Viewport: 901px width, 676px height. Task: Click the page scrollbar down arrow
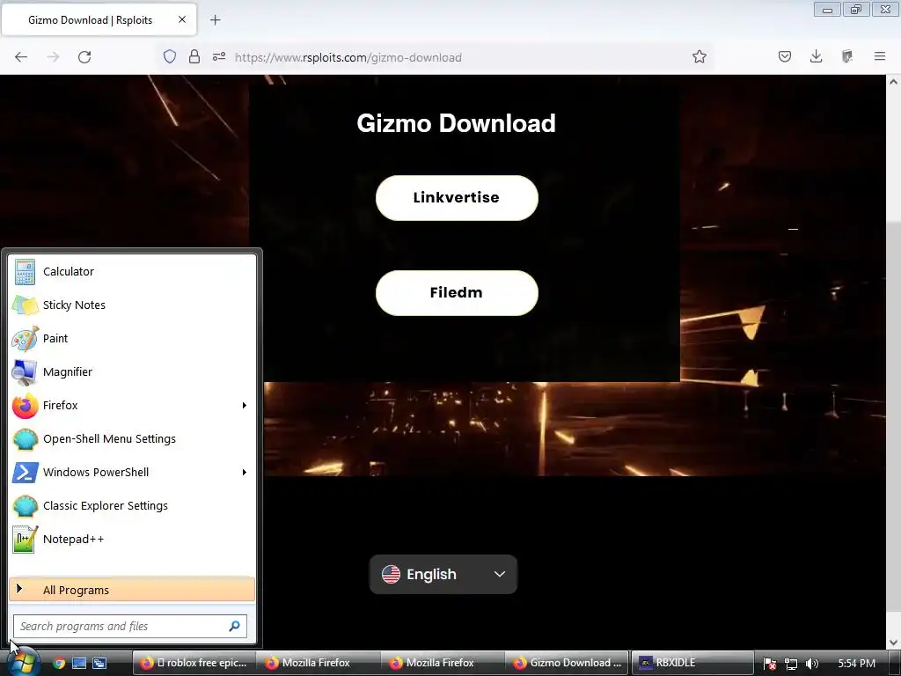[x=894, y=642]
